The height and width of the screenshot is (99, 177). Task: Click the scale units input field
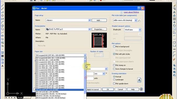click(x=90, y=78)
